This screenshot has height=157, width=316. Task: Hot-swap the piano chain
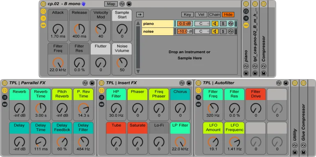(231, 24)
